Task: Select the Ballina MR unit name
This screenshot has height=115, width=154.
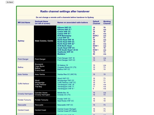Action: [x=21, y=67]
